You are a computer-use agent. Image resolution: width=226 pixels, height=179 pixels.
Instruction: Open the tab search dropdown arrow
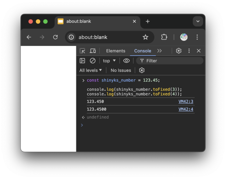pyautogui.click(x=198, y=21)
